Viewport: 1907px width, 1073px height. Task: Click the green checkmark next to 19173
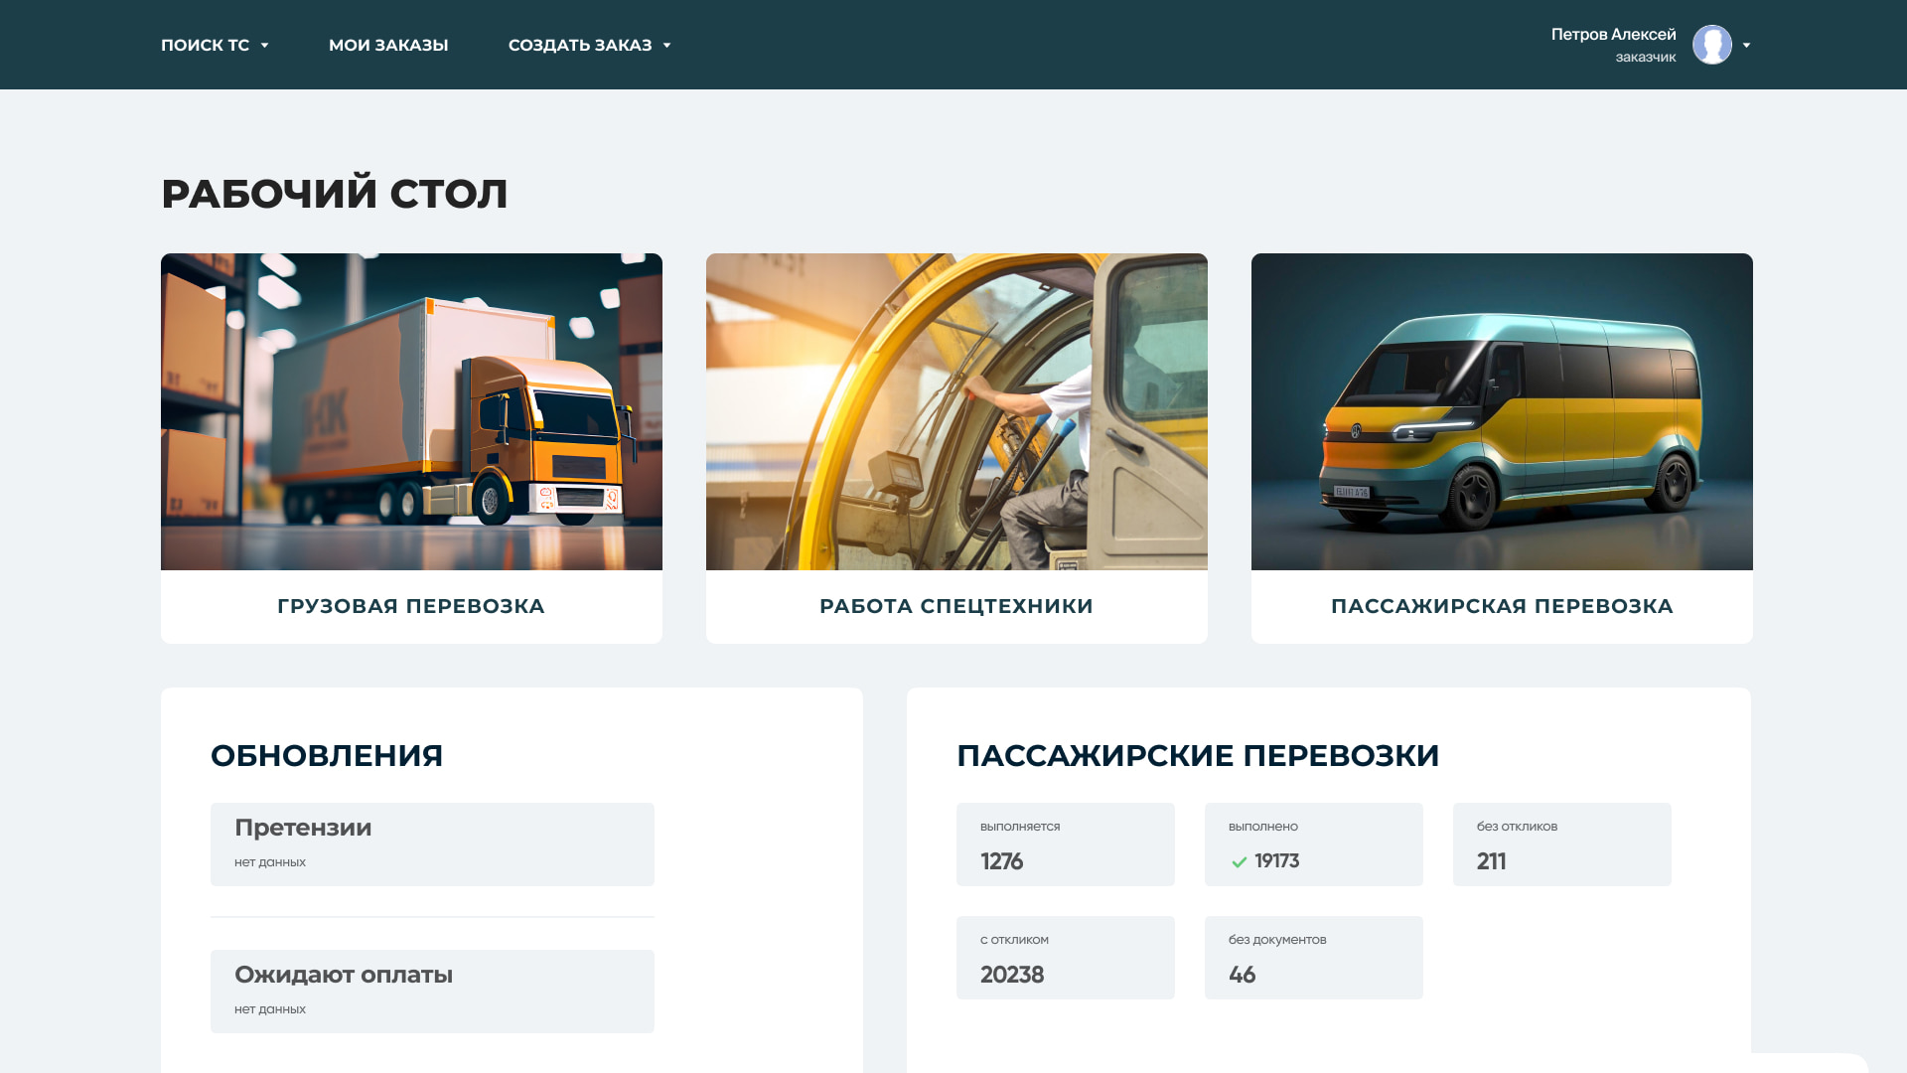1239,862
